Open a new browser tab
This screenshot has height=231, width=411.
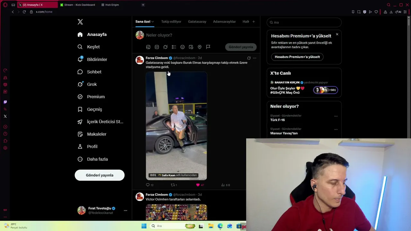tap(143, 5)
